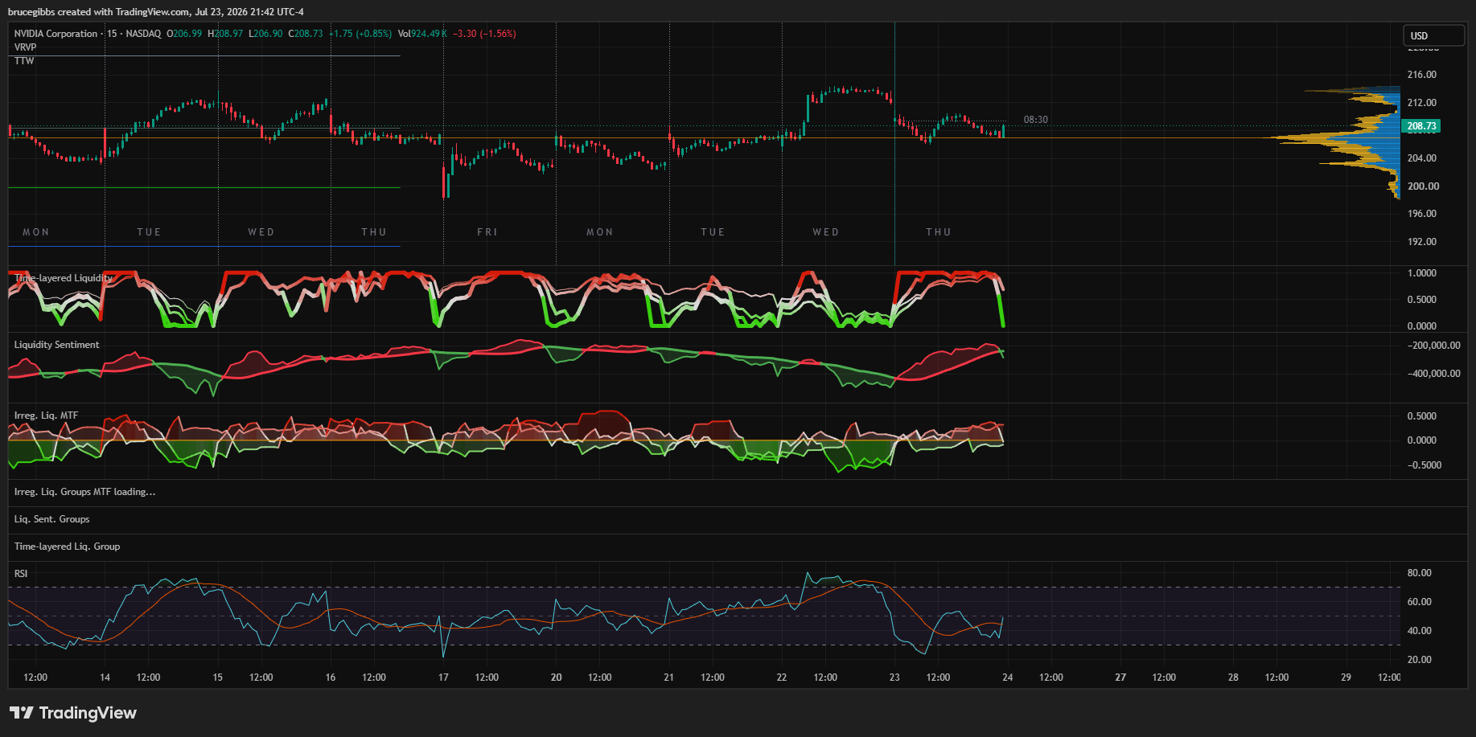Click the Vol 924.49K volume readout
The height and width of the screenshot is (737, 1476).
pos(422,34)
